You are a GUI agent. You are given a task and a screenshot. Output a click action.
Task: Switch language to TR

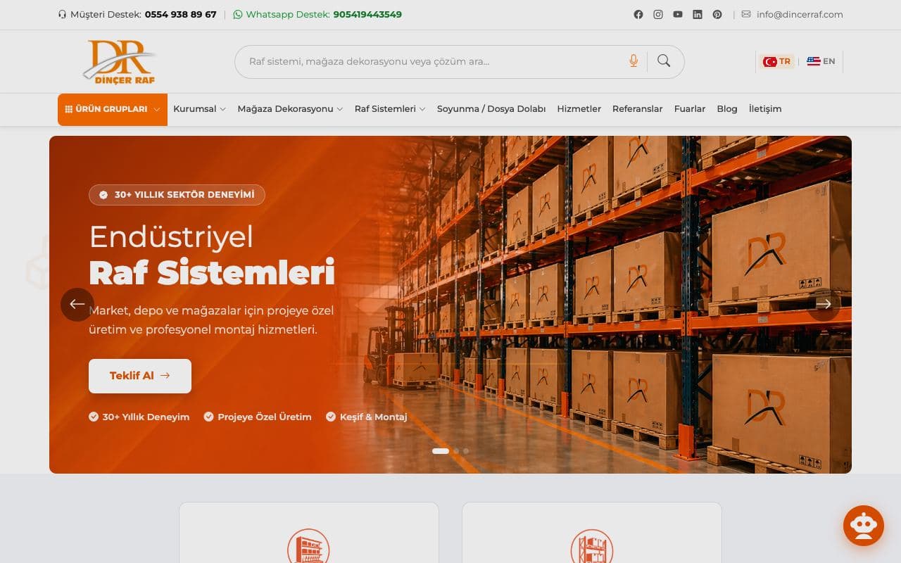point(777,61)
